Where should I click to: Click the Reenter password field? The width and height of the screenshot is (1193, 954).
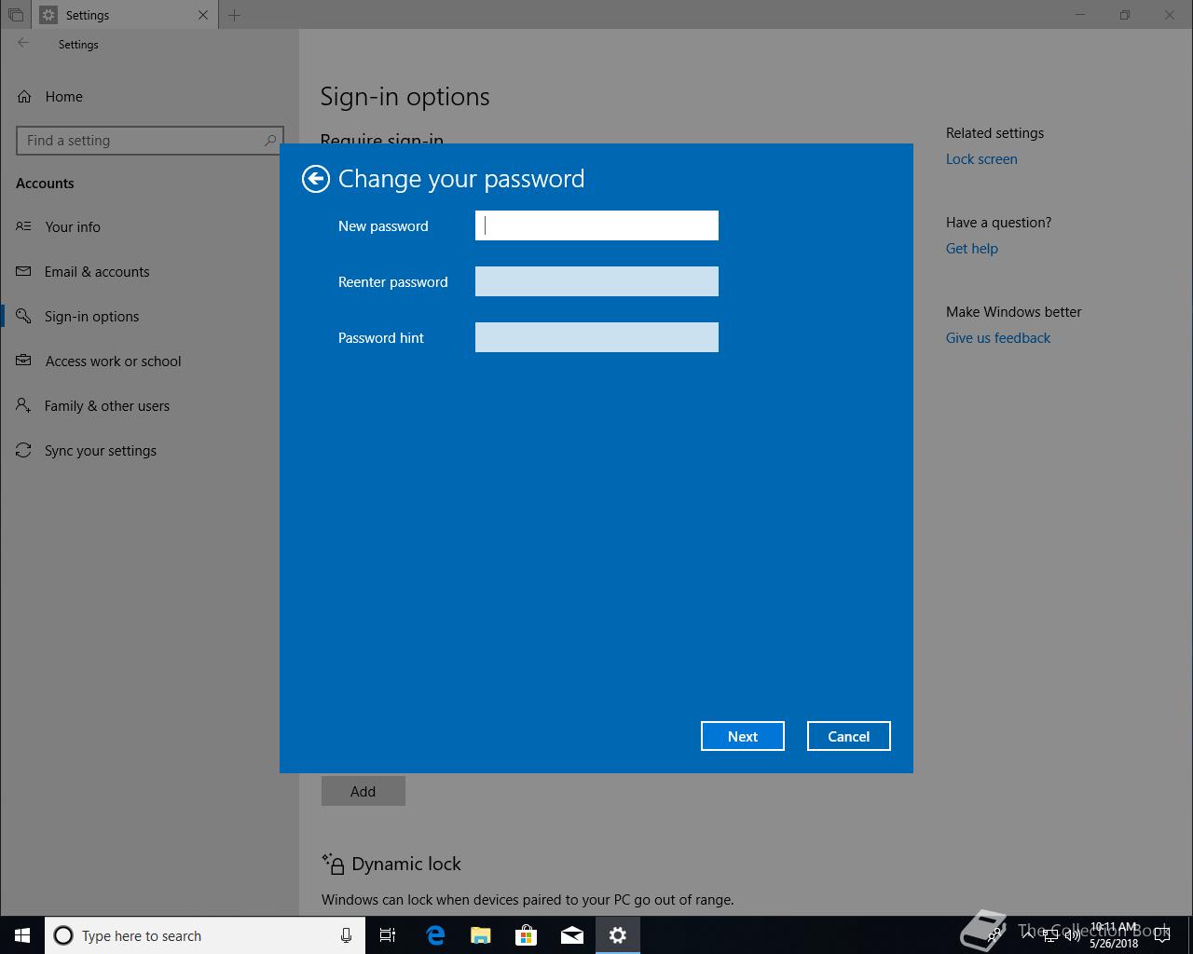[596, 281]
